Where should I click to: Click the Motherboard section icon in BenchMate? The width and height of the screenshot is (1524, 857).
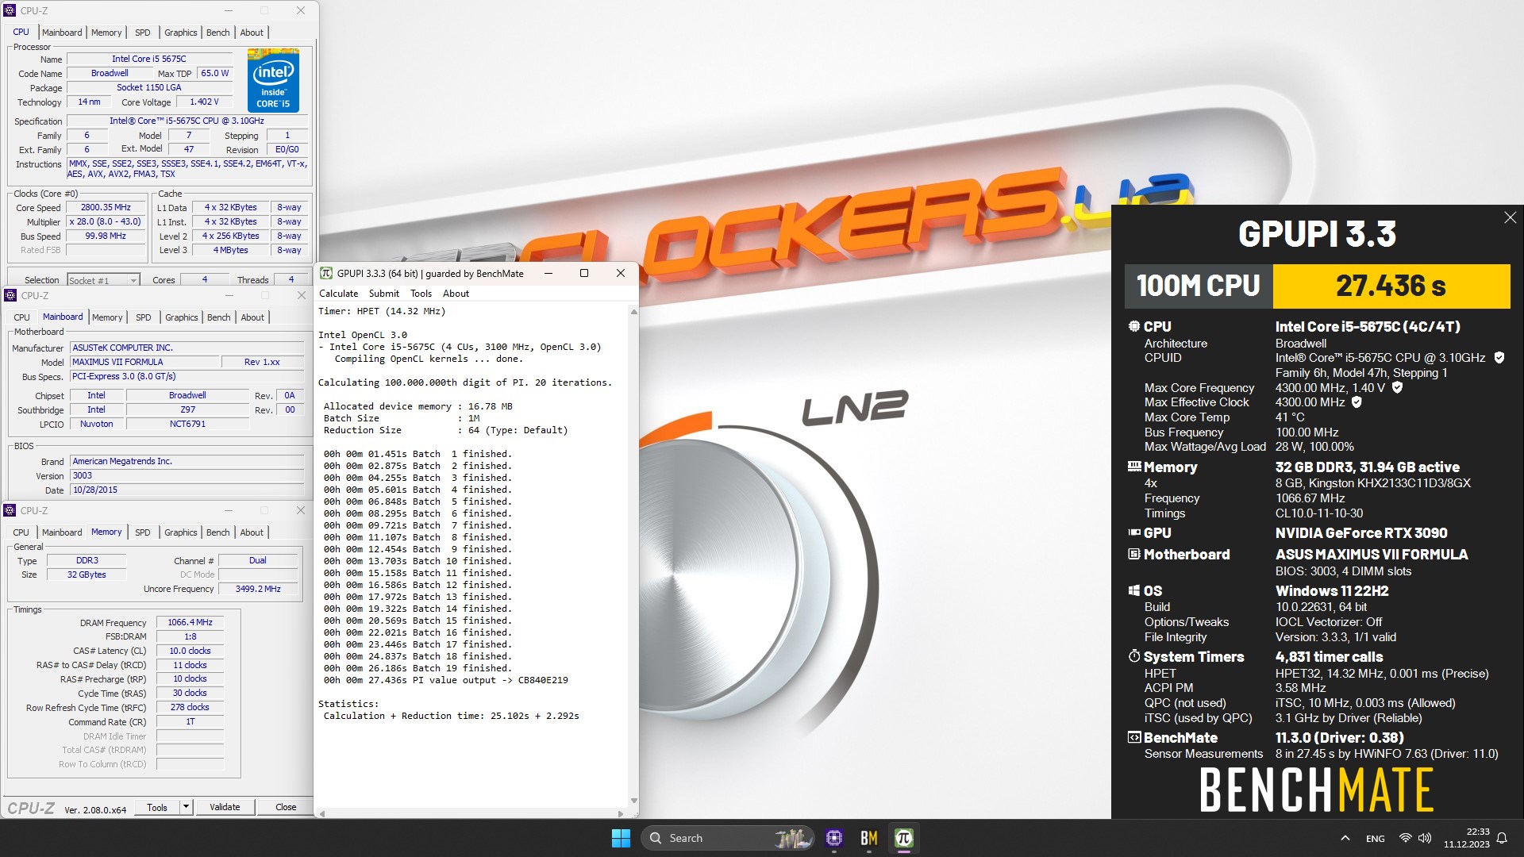tap(1133, 554)
